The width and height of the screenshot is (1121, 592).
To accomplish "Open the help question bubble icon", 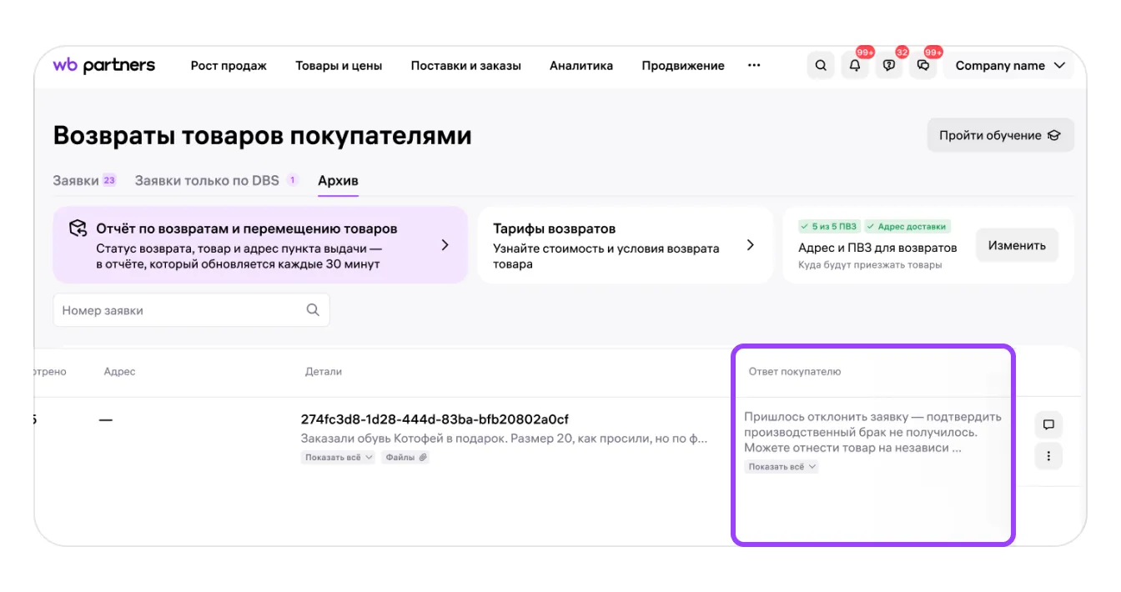I will tap(889, 66).
